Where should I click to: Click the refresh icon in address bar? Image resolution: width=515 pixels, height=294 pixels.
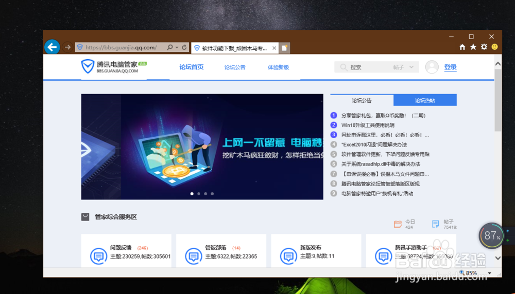184,47
